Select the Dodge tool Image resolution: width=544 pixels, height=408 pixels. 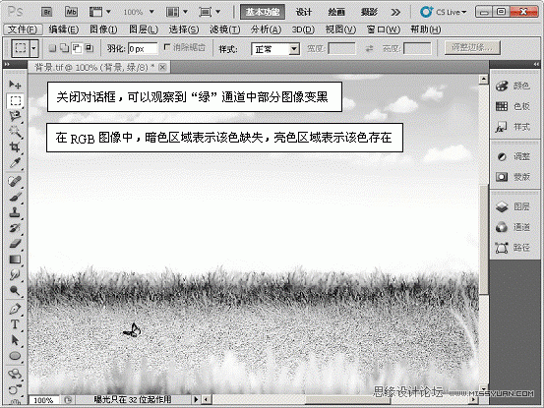click(15, 290)
